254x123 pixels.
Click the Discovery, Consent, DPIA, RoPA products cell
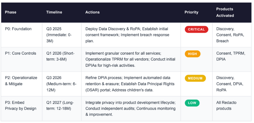(x=232, y=84)
